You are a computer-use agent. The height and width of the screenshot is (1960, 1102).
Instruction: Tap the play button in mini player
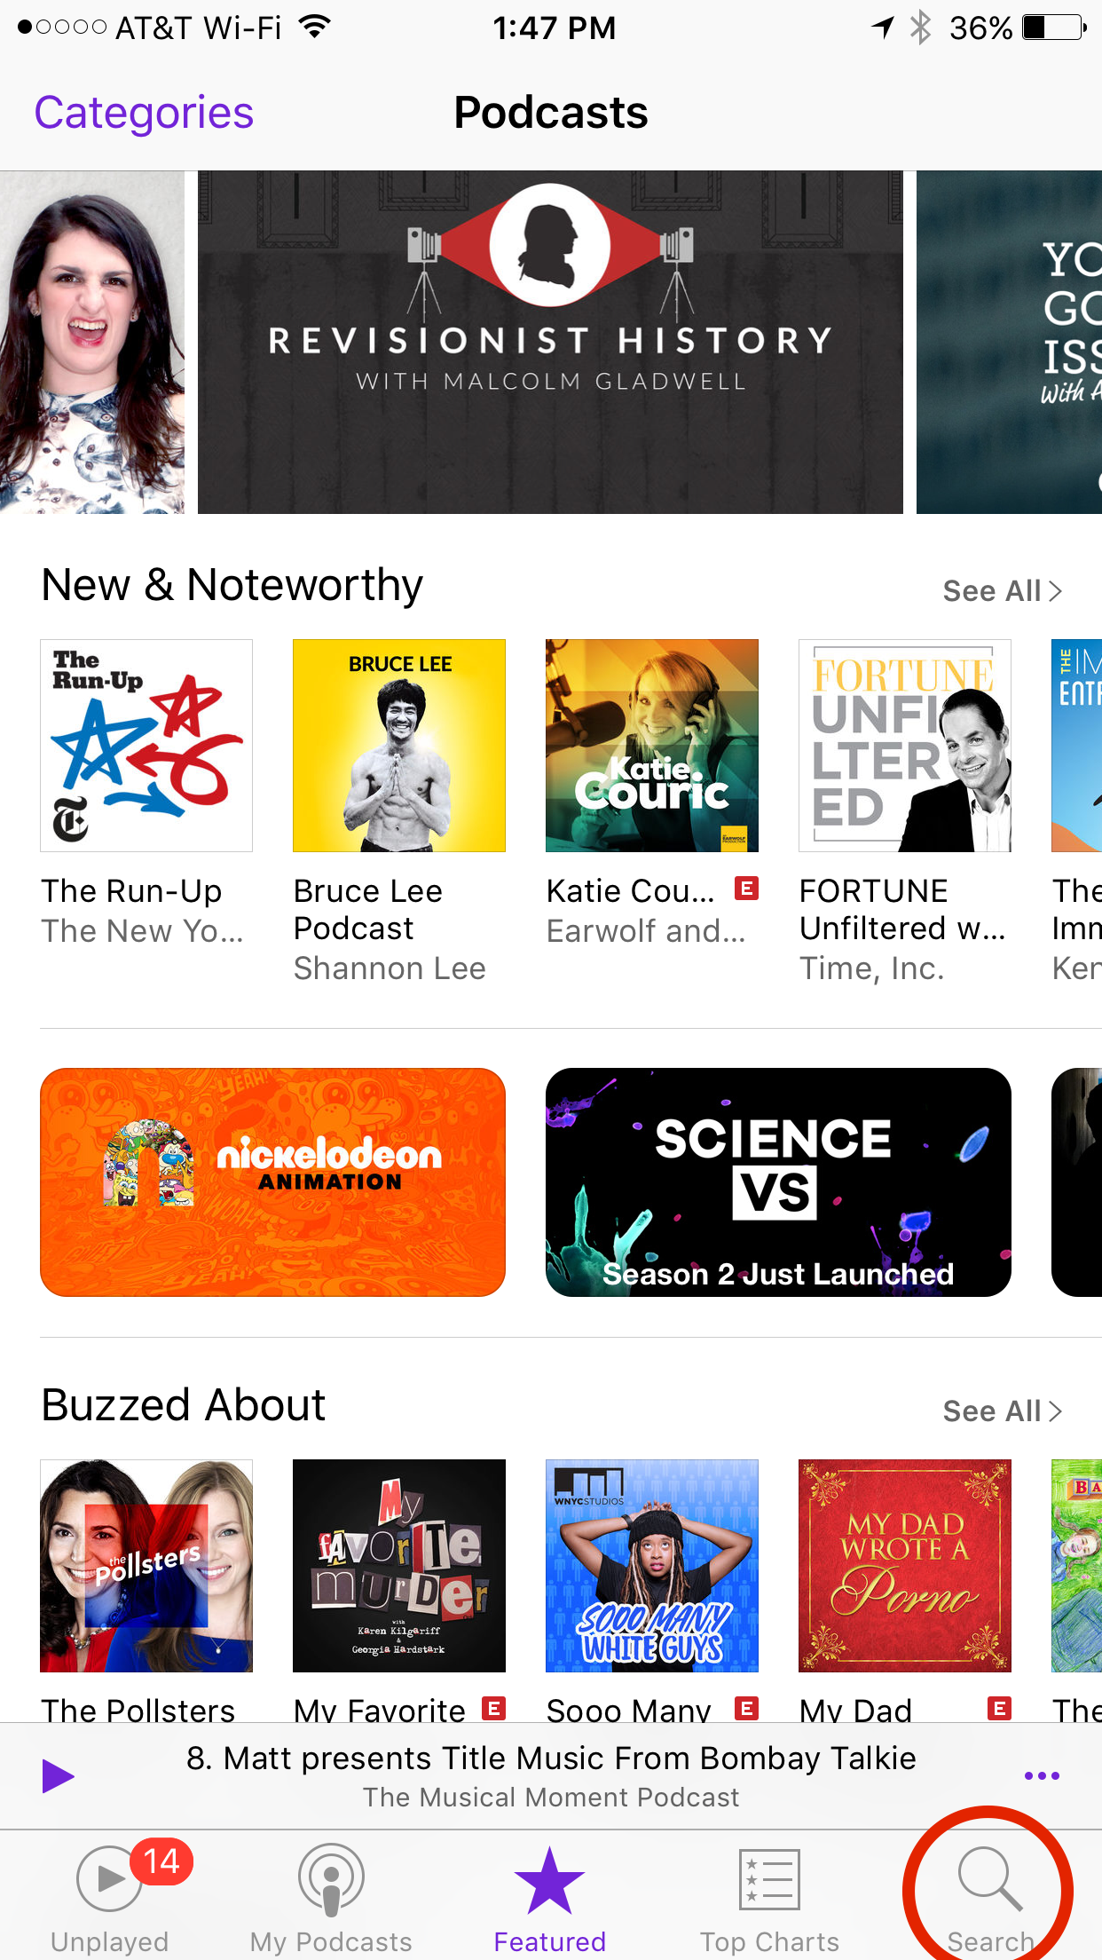(59, 1776)
